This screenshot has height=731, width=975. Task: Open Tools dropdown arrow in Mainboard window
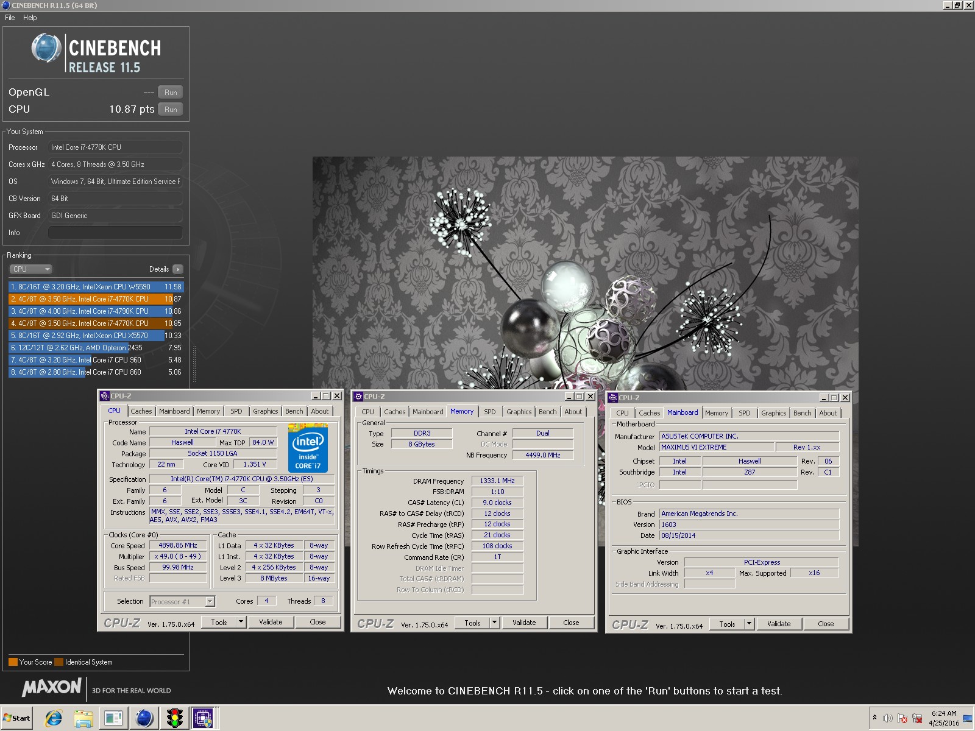pyautogui.click(x=750, y=624)
